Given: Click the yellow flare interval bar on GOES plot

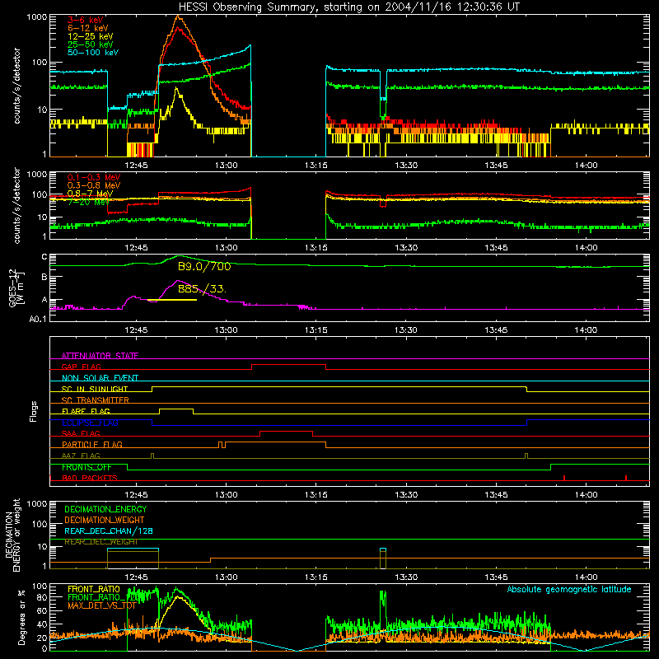Looking at the screenshot, I should point(172,300).
